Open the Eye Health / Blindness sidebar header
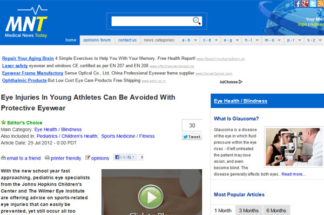The width and height of the screenshot is (324, 215). tap(240, 101)
